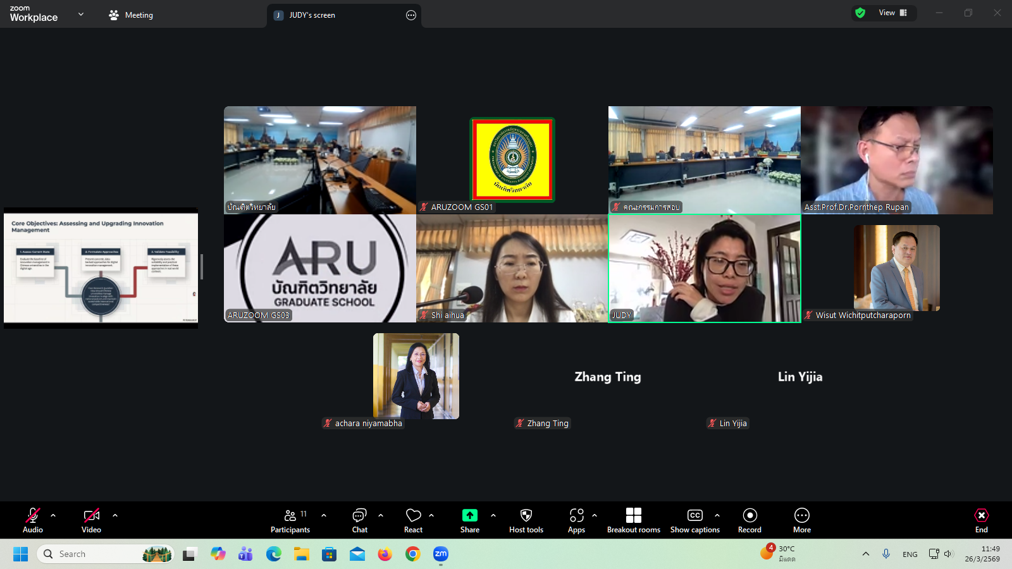Click the React heart icon

[x=413, y=520]
